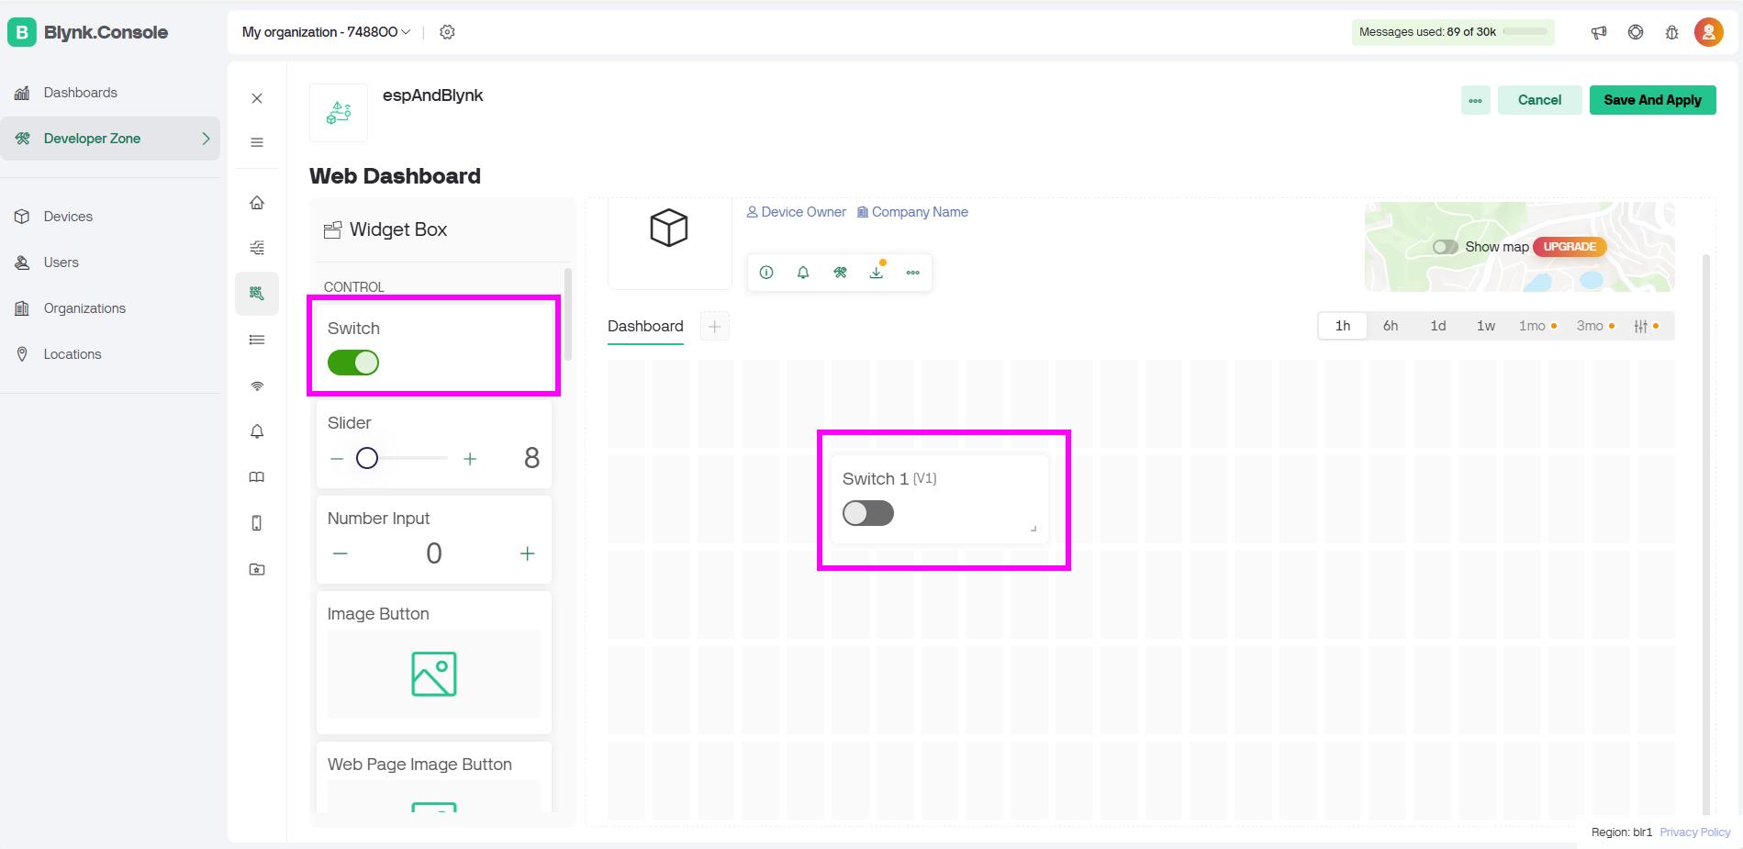The width and height of the screenshot is (1743, 849).
Task: Click the Cancel button
Action: 1539,100
